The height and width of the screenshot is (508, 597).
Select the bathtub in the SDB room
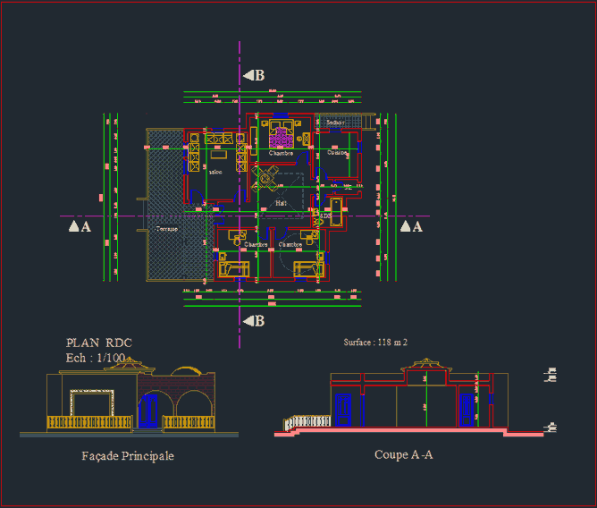(336, 211)
